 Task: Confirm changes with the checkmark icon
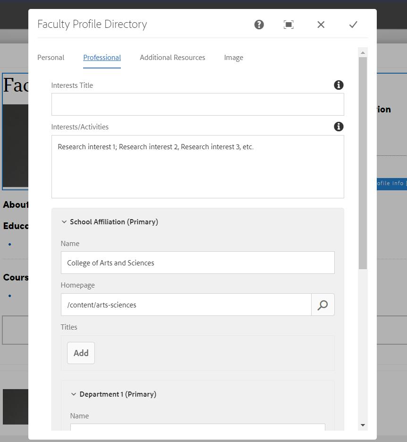coord(353,25)
